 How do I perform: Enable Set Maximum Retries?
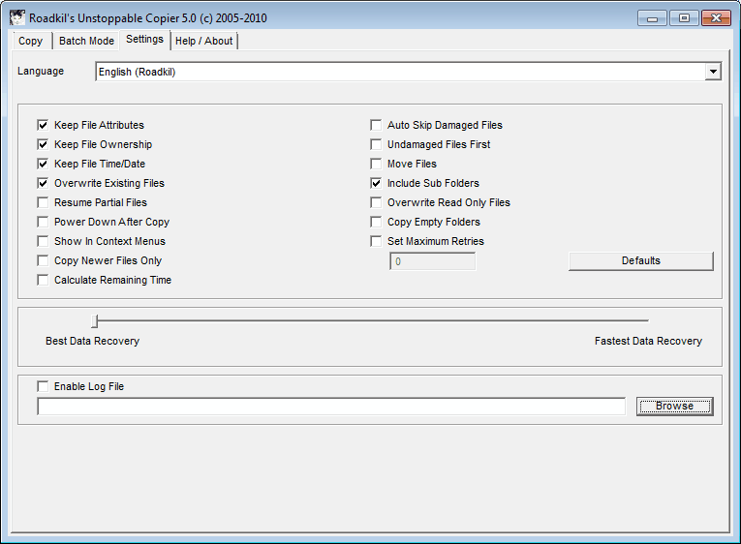[x=376, y=241]
